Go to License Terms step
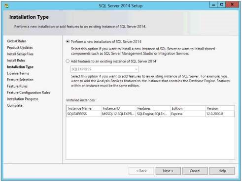Viewport: 242px width, 182px height. pyautogui.click(x=18, y=73)
